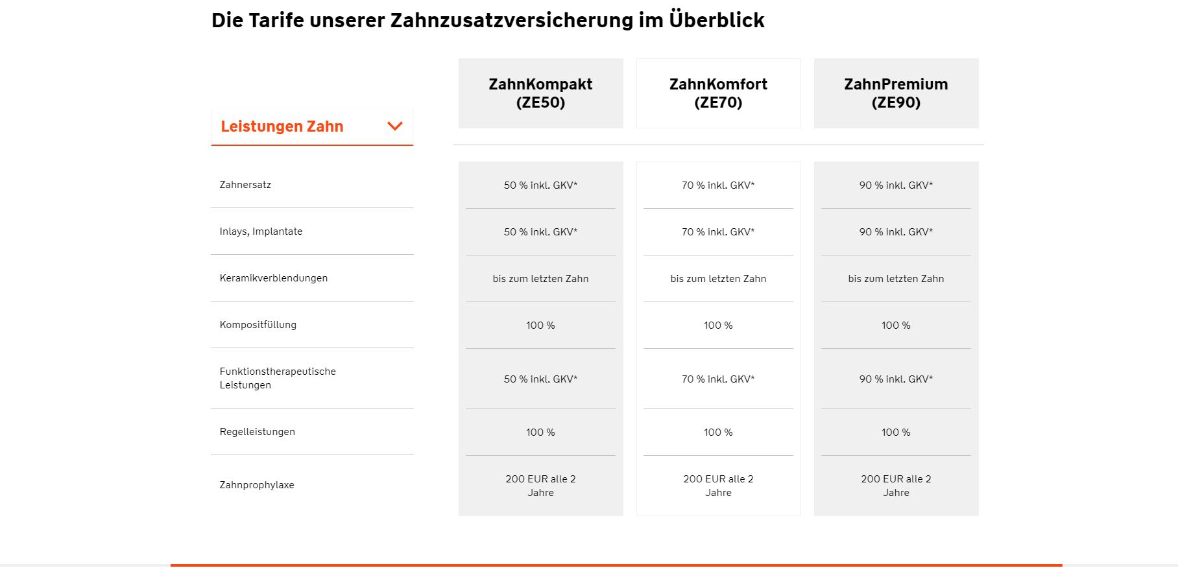Click the Kompositfüllung row label
Image resolution: width=1178 pixels, height=568 pixels.
258,325
